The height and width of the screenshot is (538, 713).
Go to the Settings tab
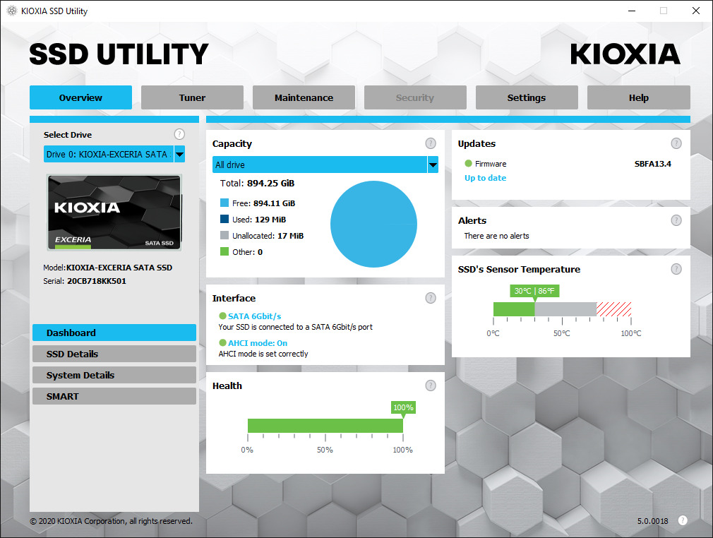click(x=527, y=97)
